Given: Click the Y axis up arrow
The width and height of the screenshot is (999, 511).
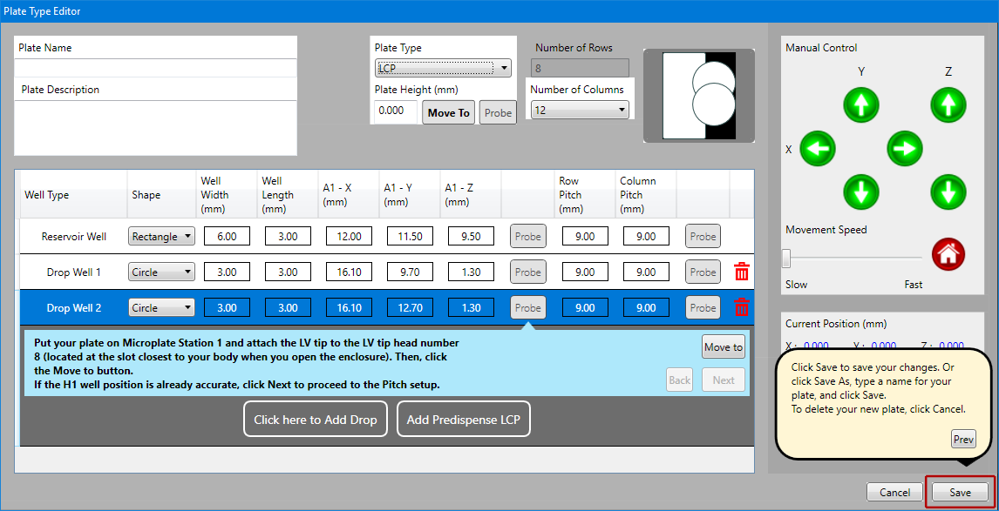Looking at the screenshot, I should pyautogui.click(x=860, y=105).
